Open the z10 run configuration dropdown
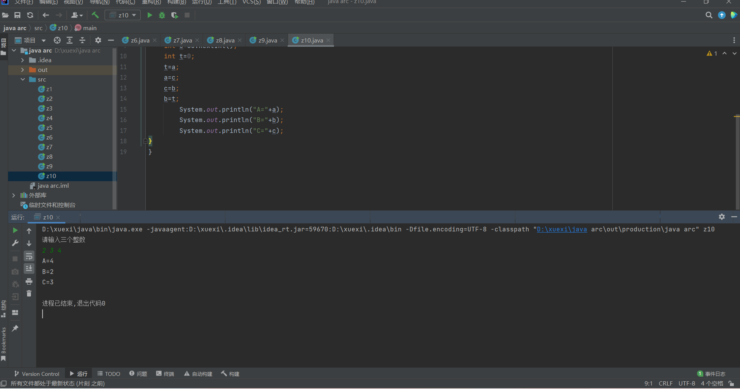 pos(123,15)
